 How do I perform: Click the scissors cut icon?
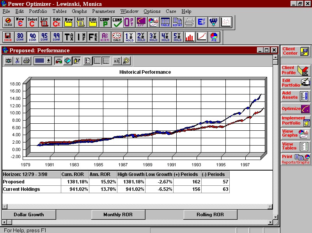(17, 60)
